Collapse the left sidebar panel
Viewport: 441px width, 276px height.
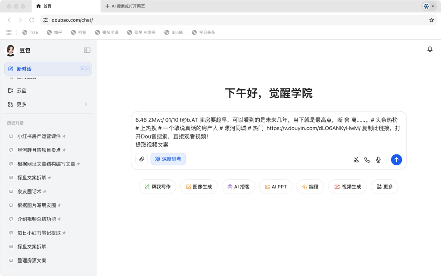click(87, 50)
